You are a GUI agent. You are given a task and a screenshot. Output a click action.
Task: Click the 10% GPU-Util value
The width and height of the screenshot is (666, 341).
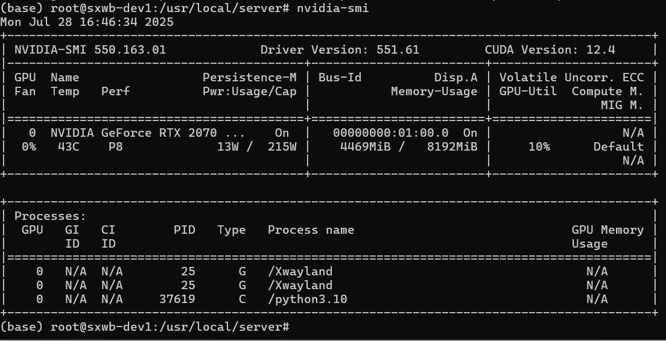click(x=539, y=147)
